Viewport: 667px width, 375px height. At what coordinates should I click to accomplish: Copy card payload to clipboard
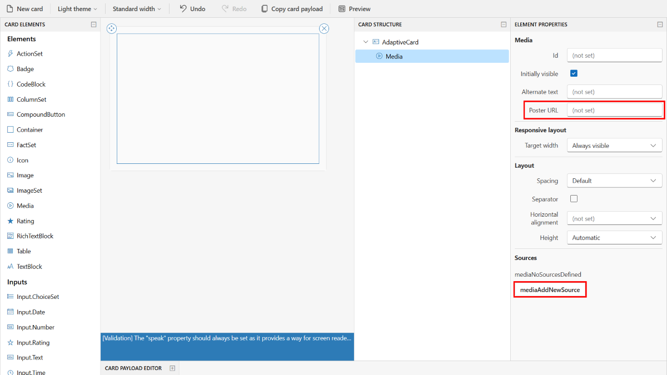[x=292, y=9]
